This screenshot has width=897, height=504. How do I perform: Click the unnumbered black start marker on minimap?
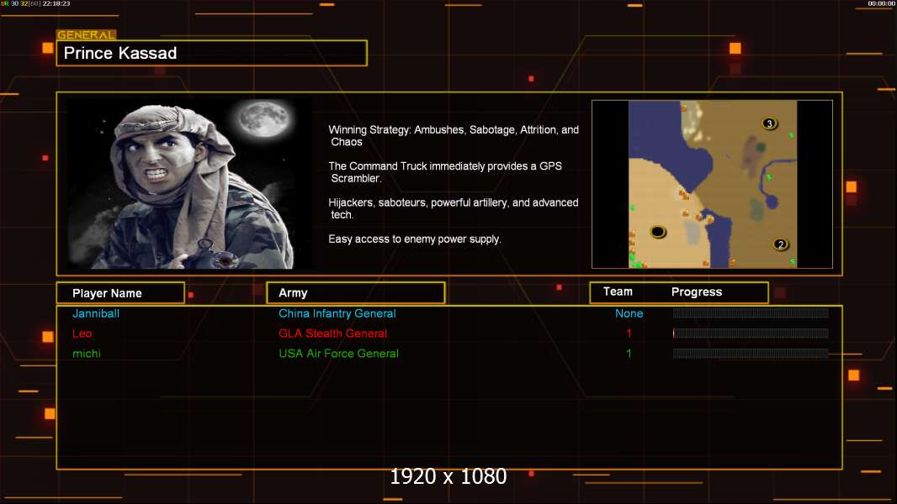pyautogui.click(x=659, y=231)
